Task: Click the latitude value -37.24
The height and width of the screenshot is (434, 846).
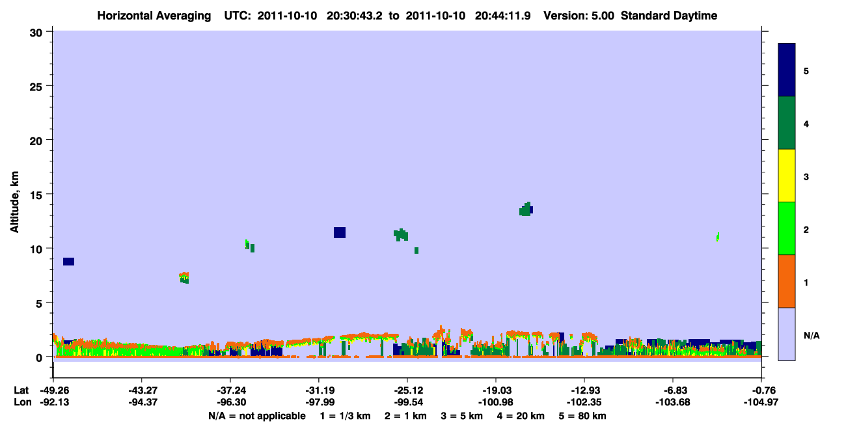Action: click(x=230, y=390)
